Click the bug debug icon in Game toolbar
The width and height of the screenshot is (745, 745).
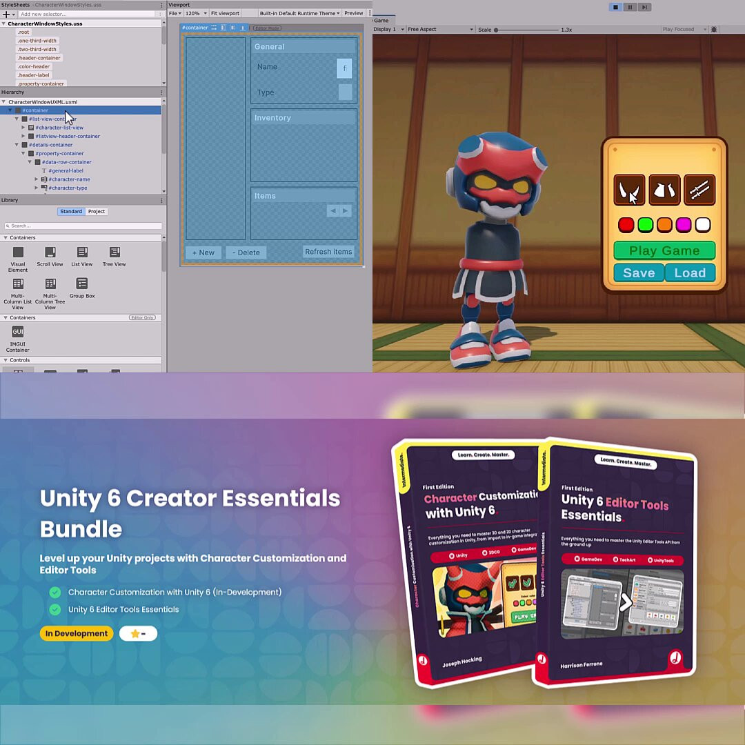(x=714, y=30)
